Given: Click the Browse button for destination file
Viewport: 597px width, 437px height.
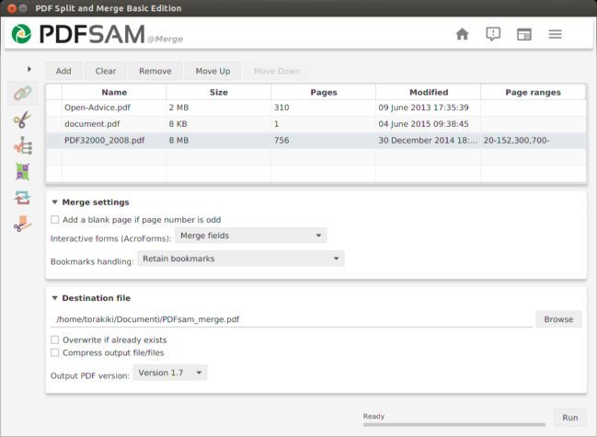Looking at the screenshot, I should click(558, 319).
